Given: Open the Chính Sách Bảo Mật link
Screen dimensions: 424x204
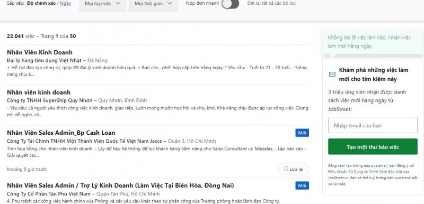Looking at the screenshot, I should tap(386, 172).
